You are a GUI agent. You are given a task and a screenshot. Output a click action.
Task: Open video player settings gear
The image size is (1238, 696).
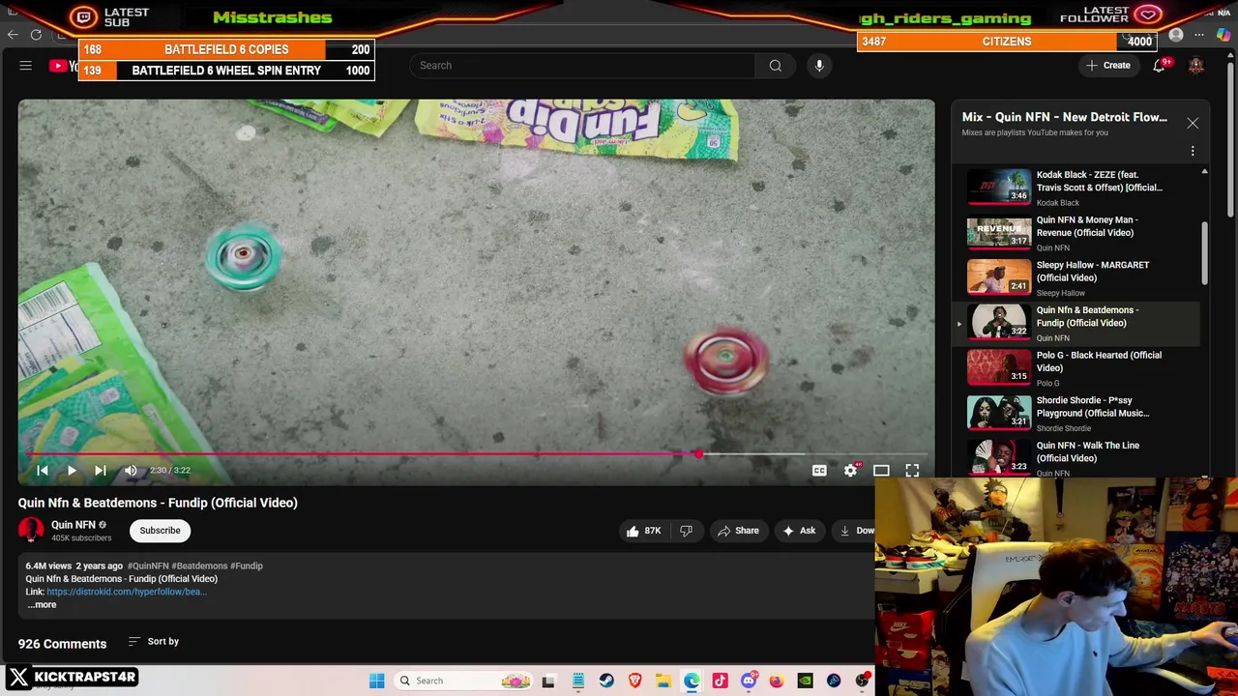pos(850,471)
